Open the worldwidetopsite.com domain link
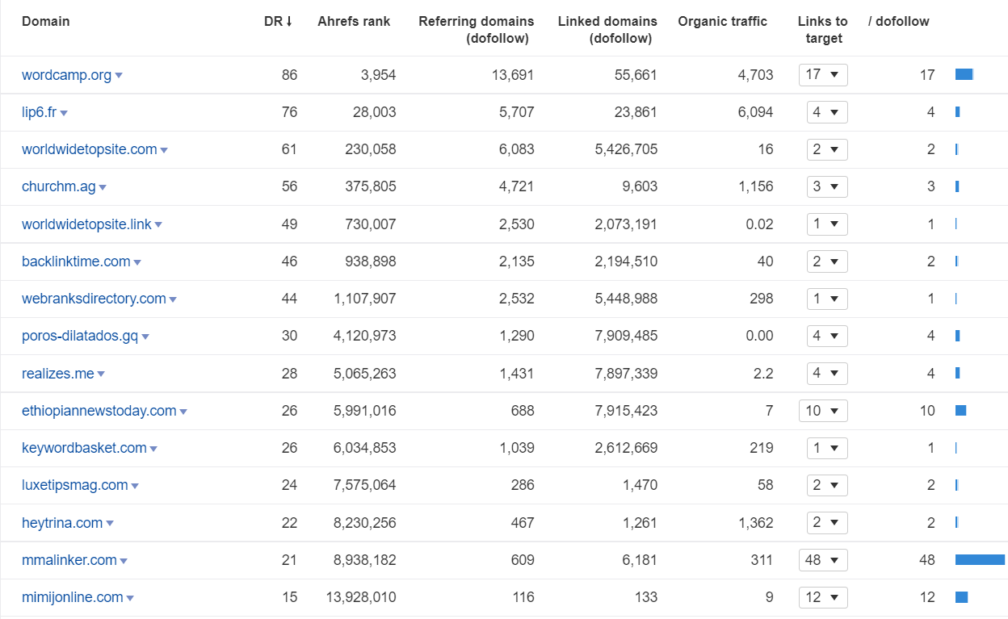The height and width of the screenshot is (619, 1008). pos(89,149)
